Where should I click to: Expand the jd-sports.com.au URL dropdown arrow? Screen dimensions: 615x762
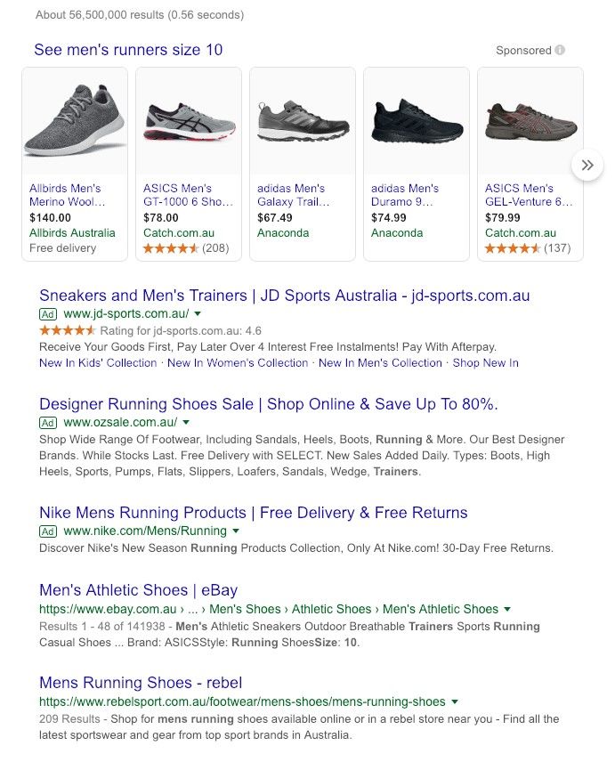pyautogui.click(x=198, y=314)
